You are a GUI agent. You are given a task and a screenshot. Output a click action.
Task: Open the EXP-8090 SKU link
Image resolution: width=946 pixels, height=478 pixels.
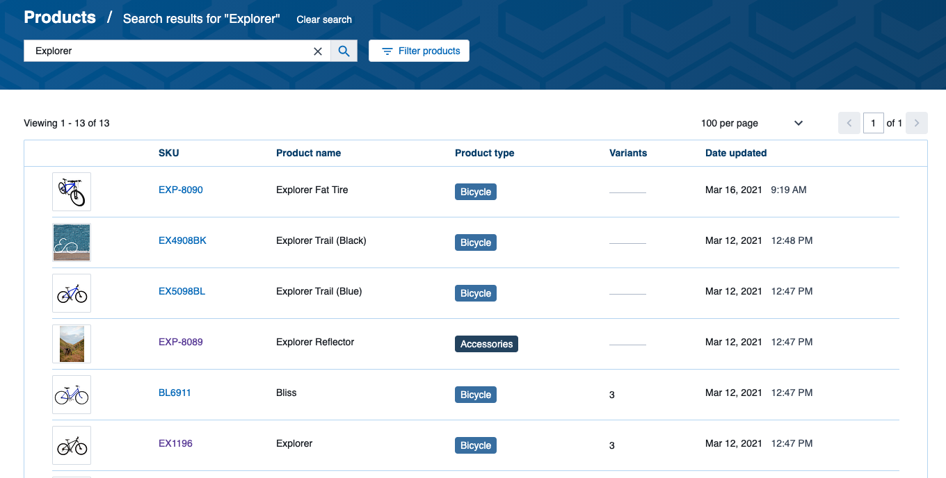click(181, 190)
